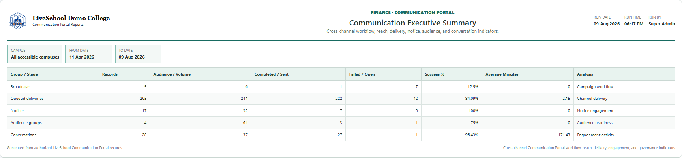Click the From Date box 11 Apr 2026
The image size is (682, 158).
(x=89, y=54)
